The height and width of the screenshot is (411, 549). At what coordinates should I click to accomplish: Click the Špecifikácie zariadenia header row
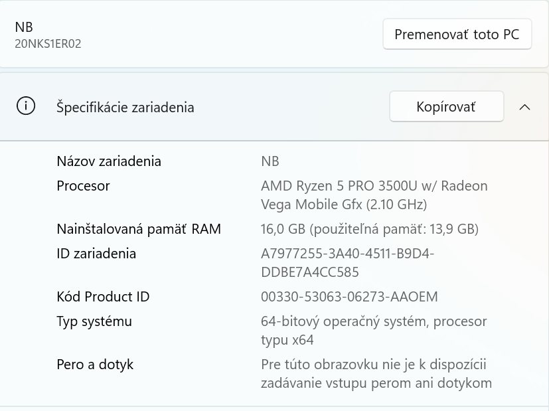coord(125,107)
